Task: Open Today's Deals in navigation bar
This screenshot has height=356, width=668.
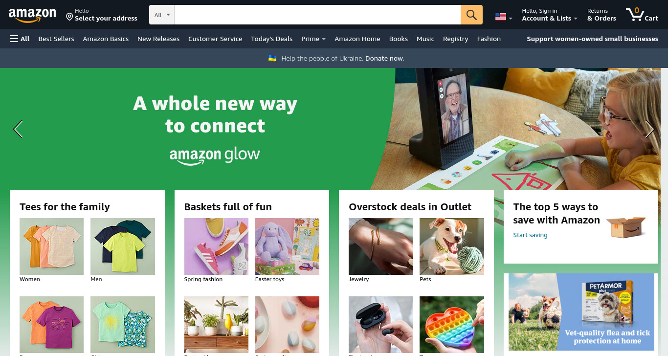Action: (x=271, y=39)
